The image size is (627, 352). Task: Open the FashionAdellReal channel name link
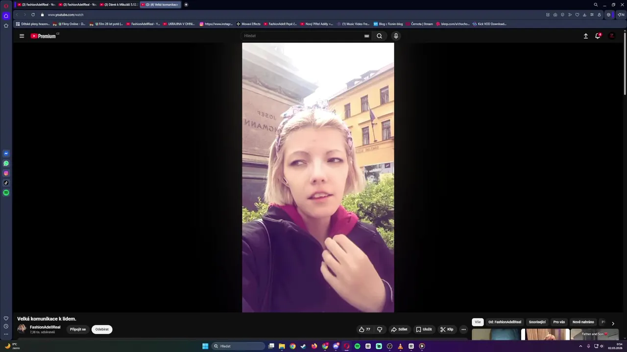tap(45, 327)
